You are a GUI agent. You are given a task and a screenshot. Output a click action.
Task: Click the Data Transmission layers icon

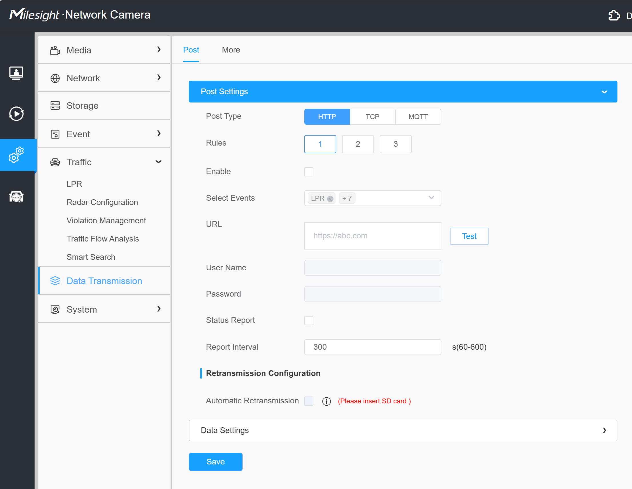point(55,281)
